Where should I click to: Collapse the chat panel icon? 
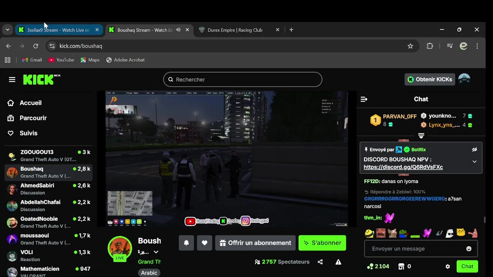pyautogui.click(x=364, y=99)
